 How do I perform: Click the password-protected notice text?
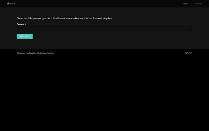[64, 18]
